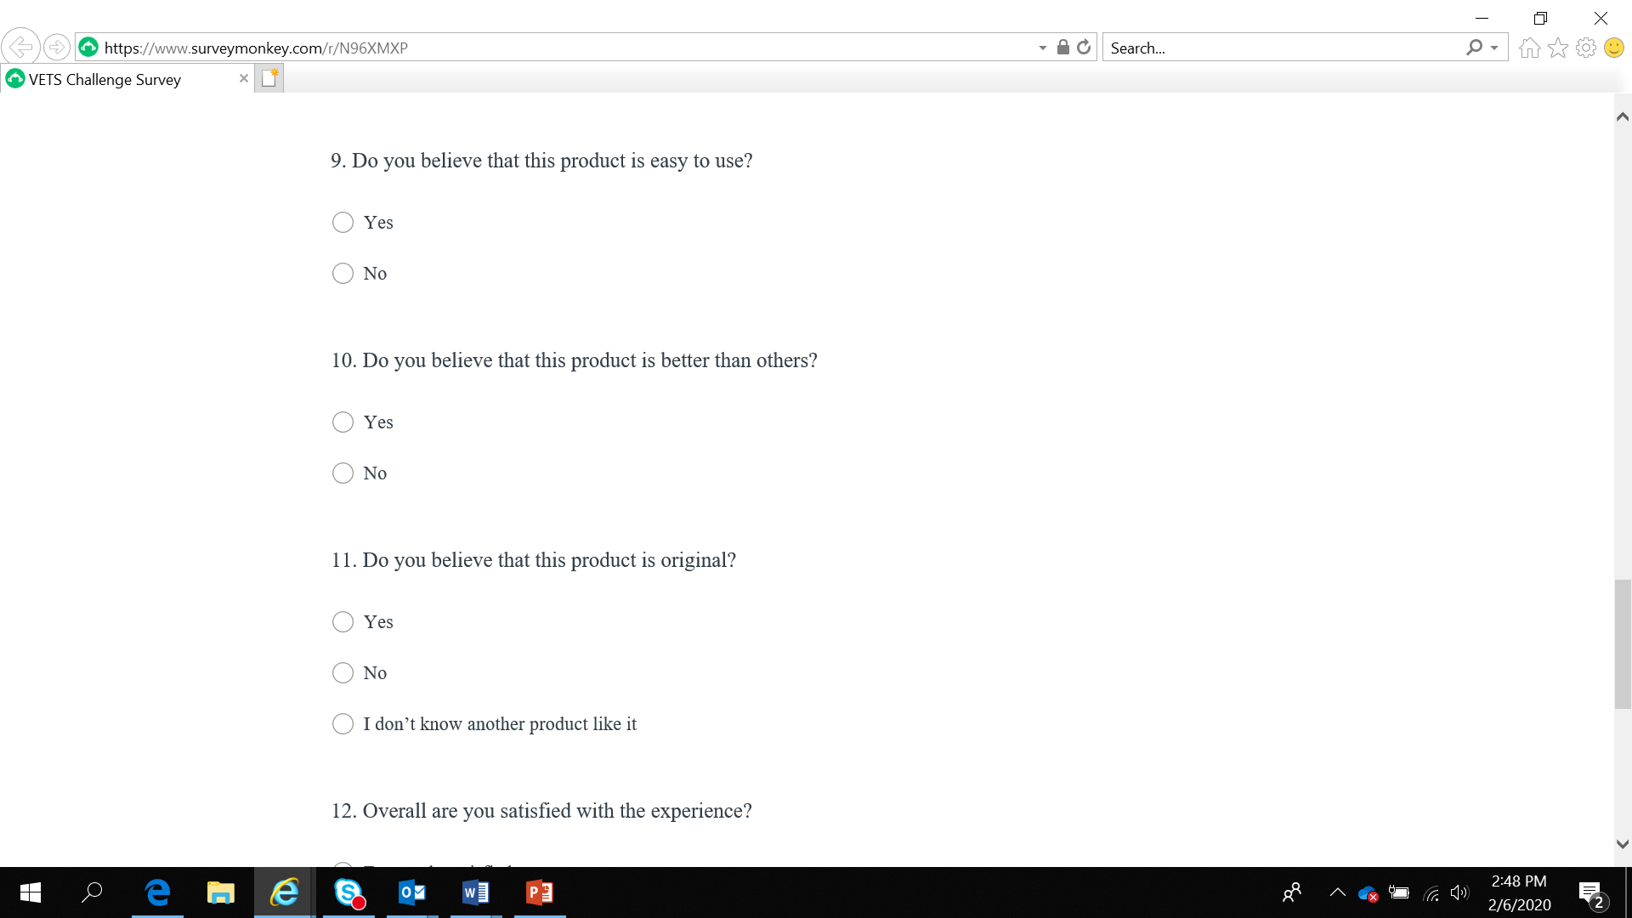Expand the address bar autocomplete dropdown
Image resolution: width=1632 pixels, height=918 pixels.
click(x=1043, y=48)
